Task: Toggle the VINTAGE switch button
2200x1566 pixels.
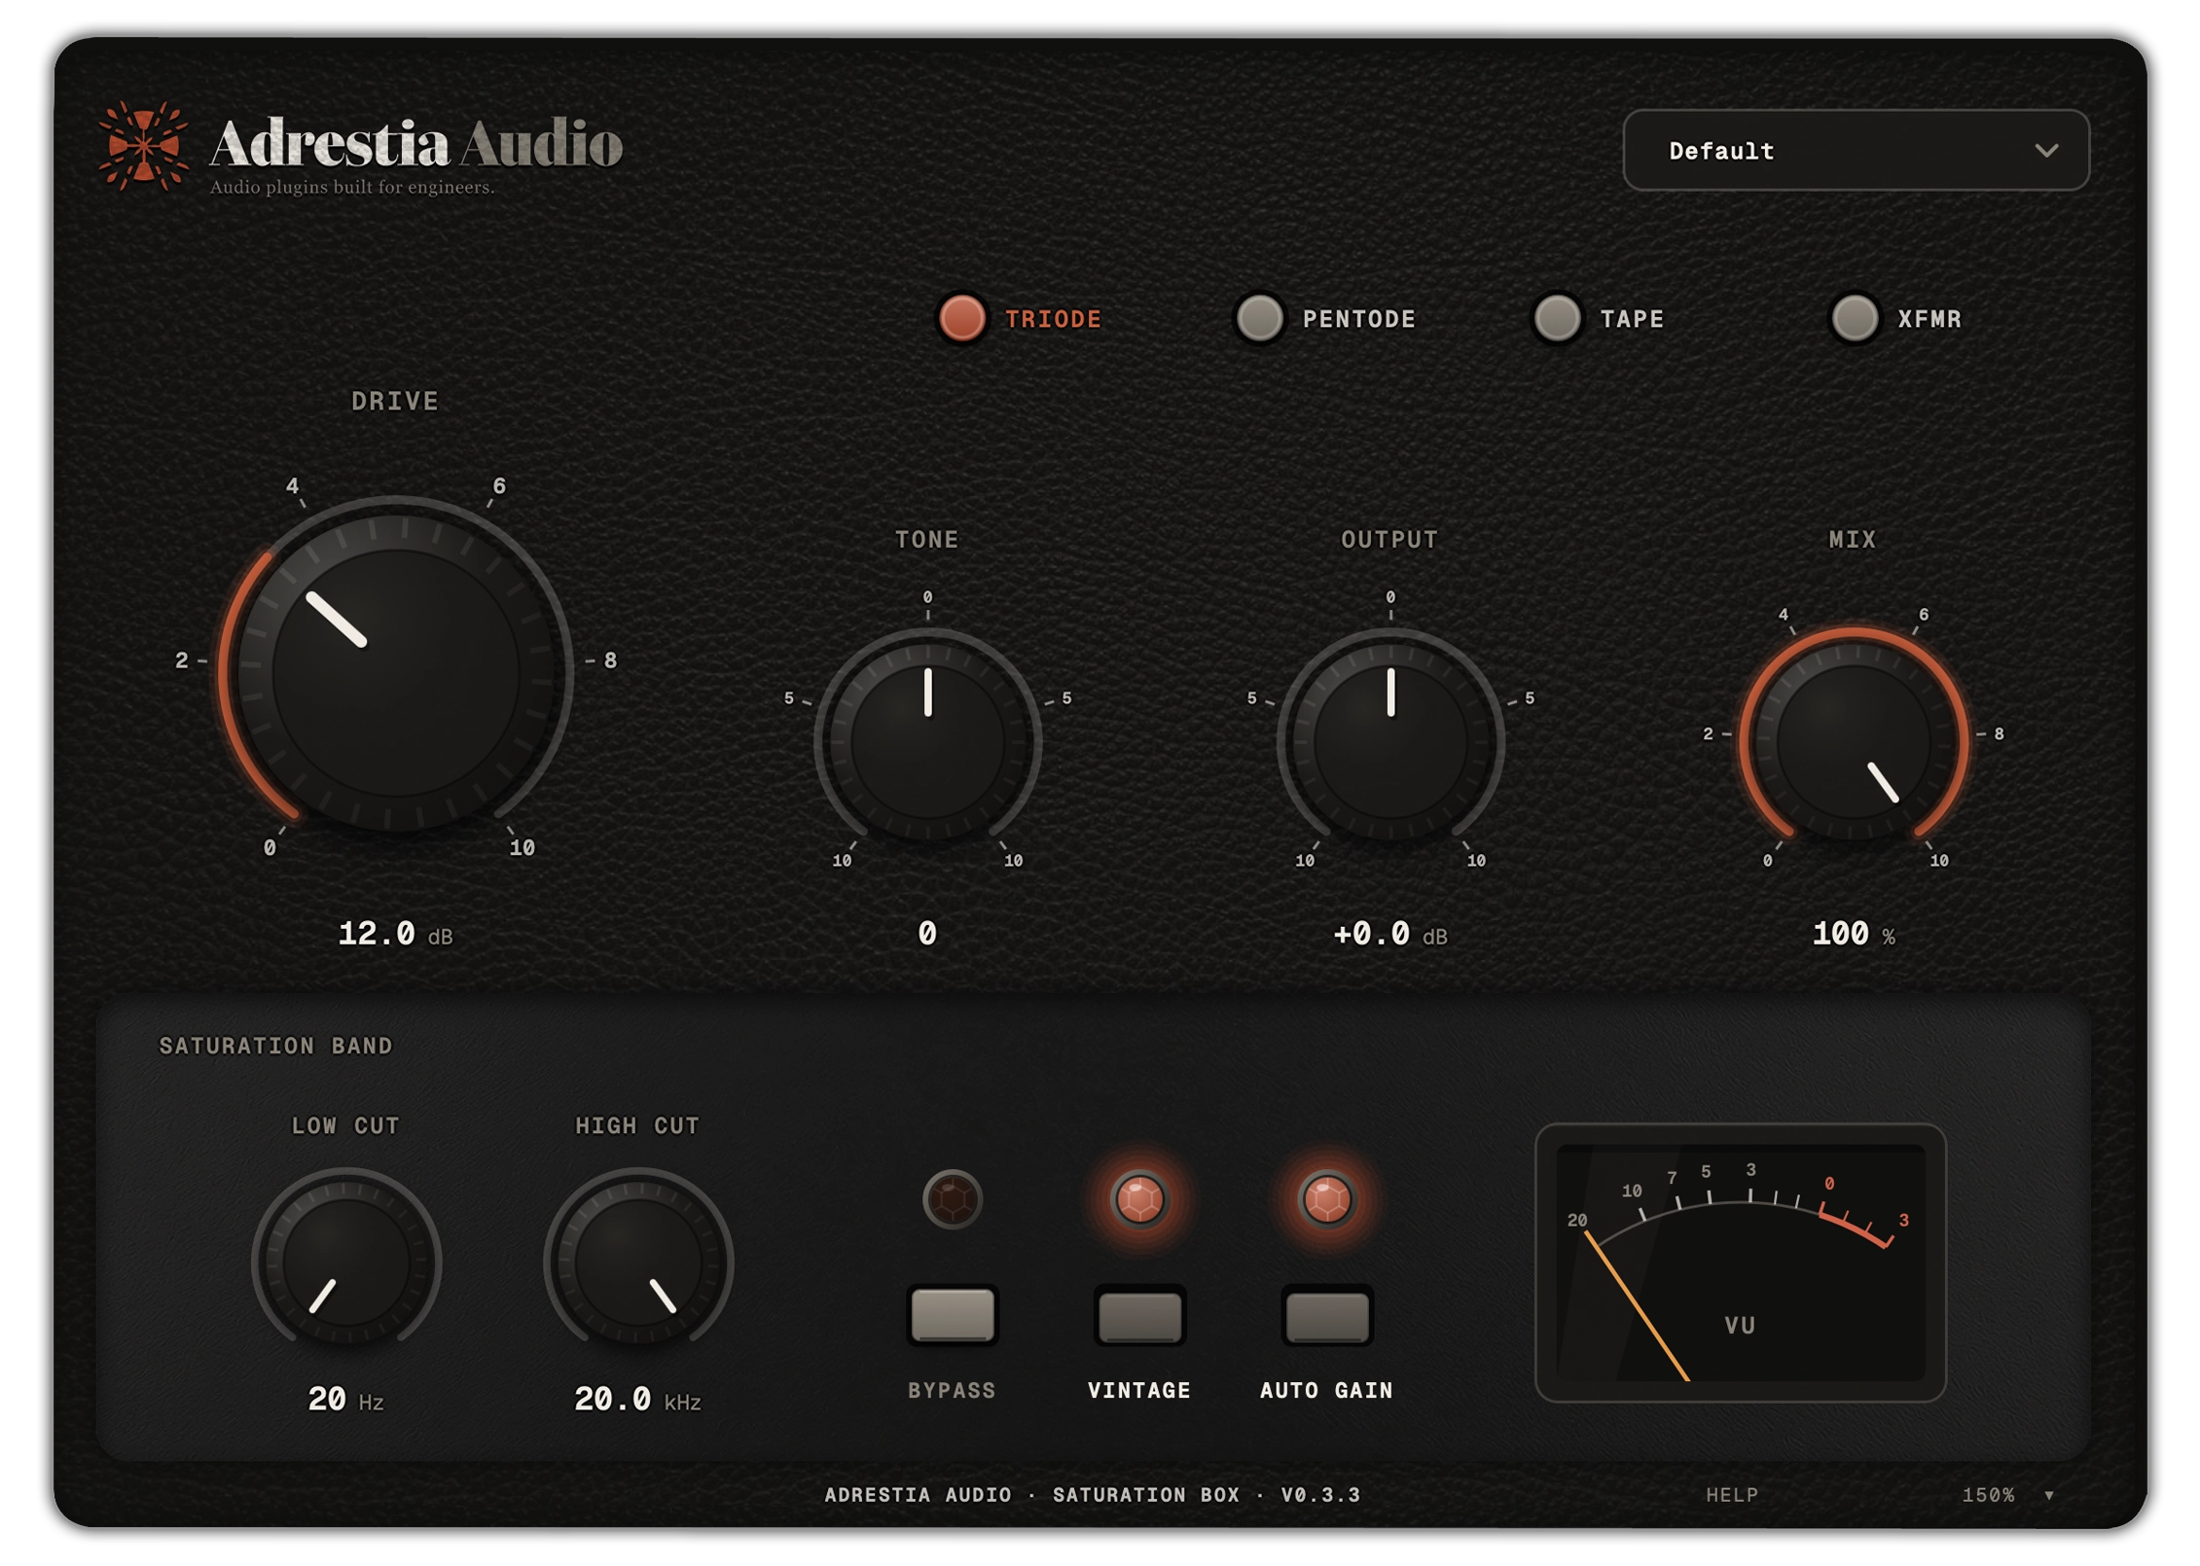Action: (1139, 1315)
